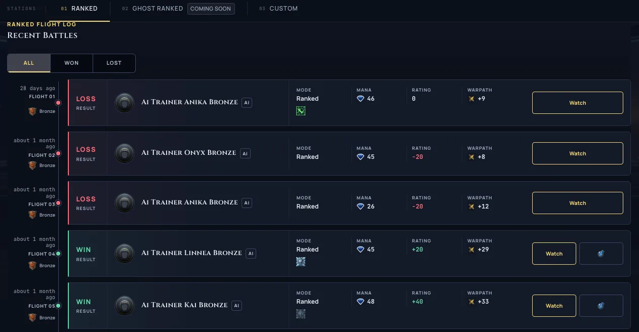Click the mana gem icon showing 46

(x=361, y=99)
